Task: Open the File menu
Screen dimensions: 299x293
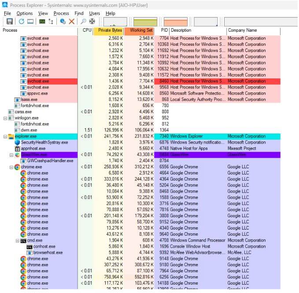Action: tap(7, 13)
